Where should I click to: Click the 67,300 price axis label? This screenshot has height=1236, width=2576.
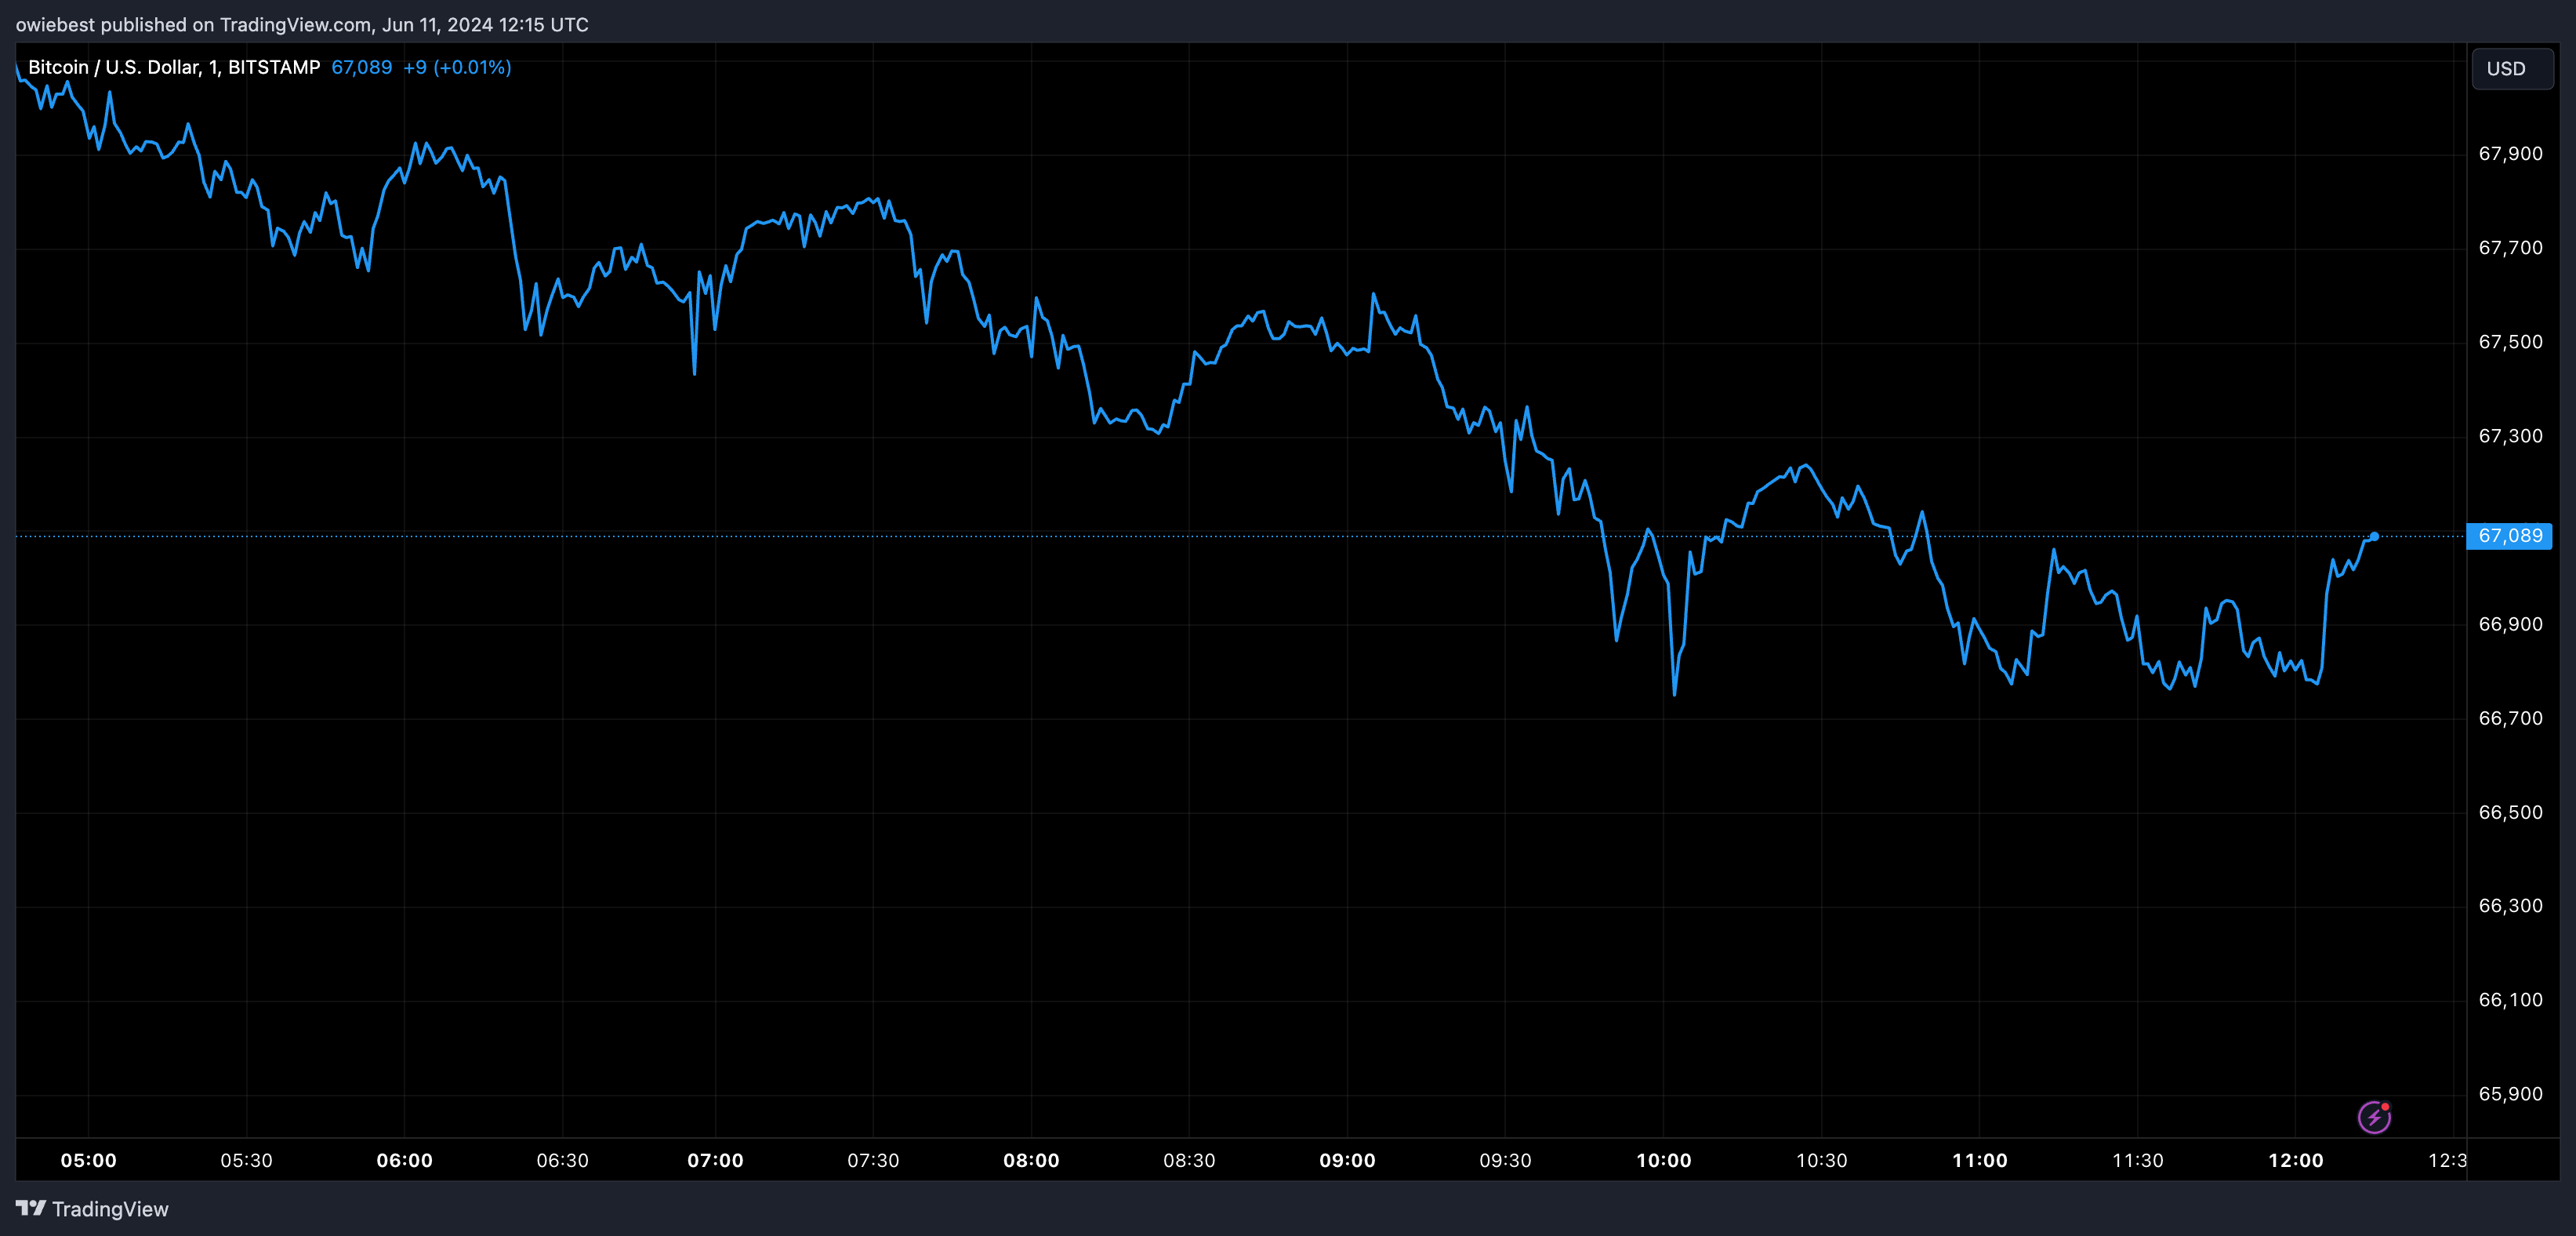point(2510,435)
